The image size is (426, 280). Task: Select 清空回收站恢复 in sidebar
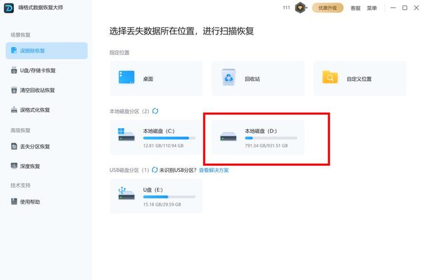tap(47, 90)
